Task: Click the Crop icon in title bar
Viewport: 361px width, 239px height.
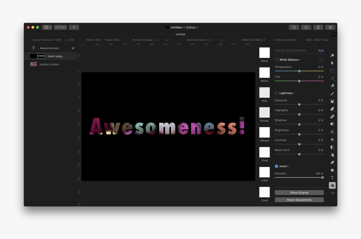Action: tap(294, 27)
